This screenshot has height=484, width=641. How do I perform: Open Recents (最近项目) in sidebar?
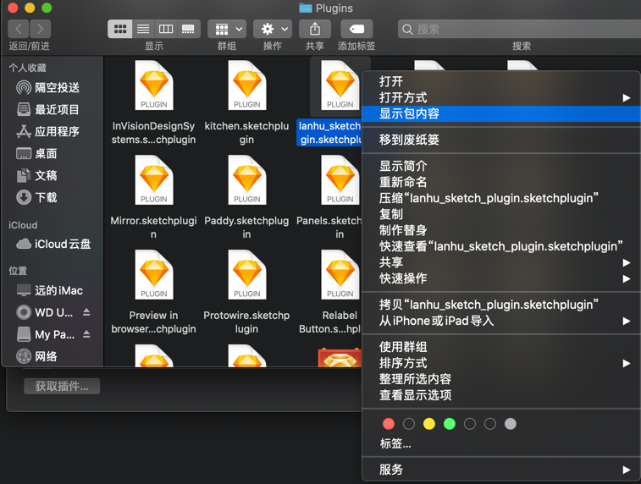pyautogui.click(x=47, y=109)
